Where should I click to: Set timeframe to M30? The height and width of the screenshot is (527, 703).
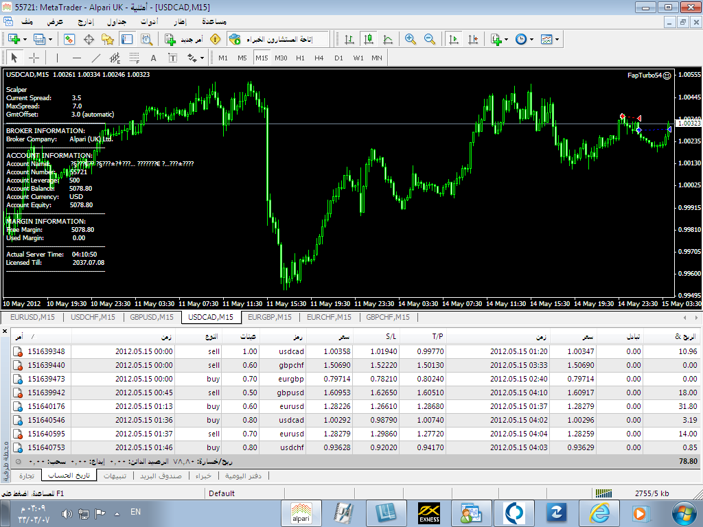[x=281, y=58]
